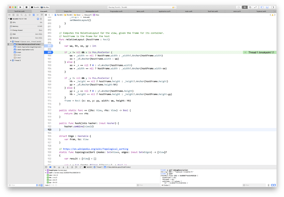Go back in editor history

coord(49,15)
